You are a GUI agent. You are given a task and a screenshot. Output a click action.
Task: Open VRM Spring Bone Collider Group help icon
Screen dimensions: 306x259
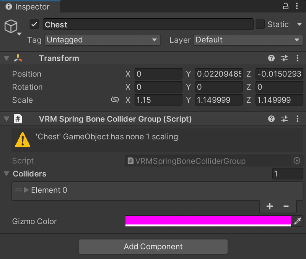tap(271, 119)
